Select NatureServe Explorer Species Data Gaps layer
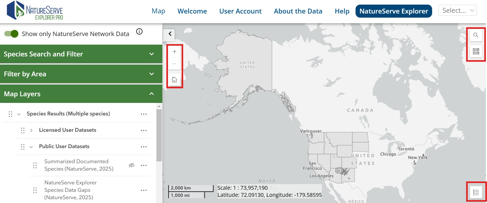 (x=70, y=190)
